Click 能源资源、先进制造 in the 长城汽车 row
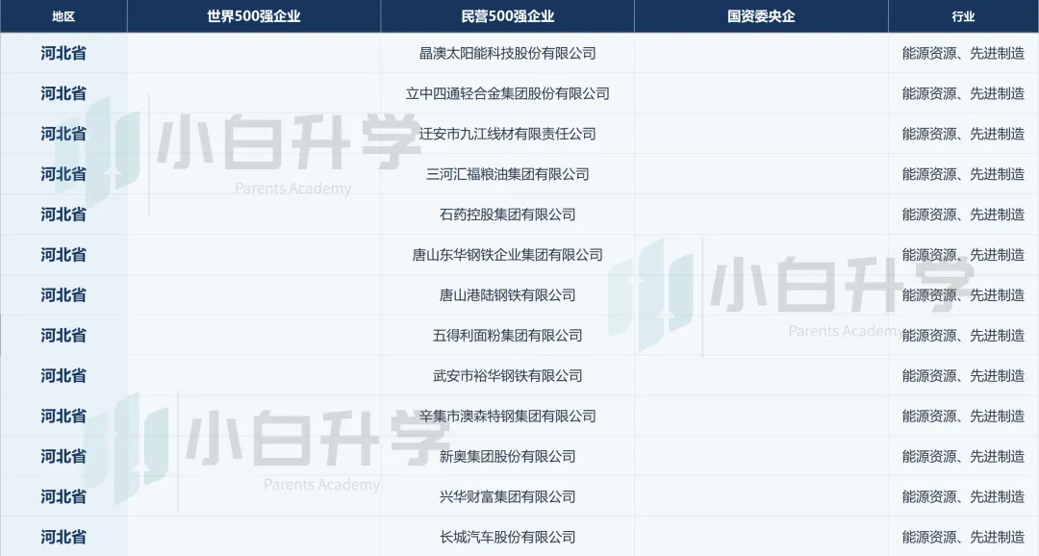This screenshot has height=556, width=1039. (x=963, y=538)
